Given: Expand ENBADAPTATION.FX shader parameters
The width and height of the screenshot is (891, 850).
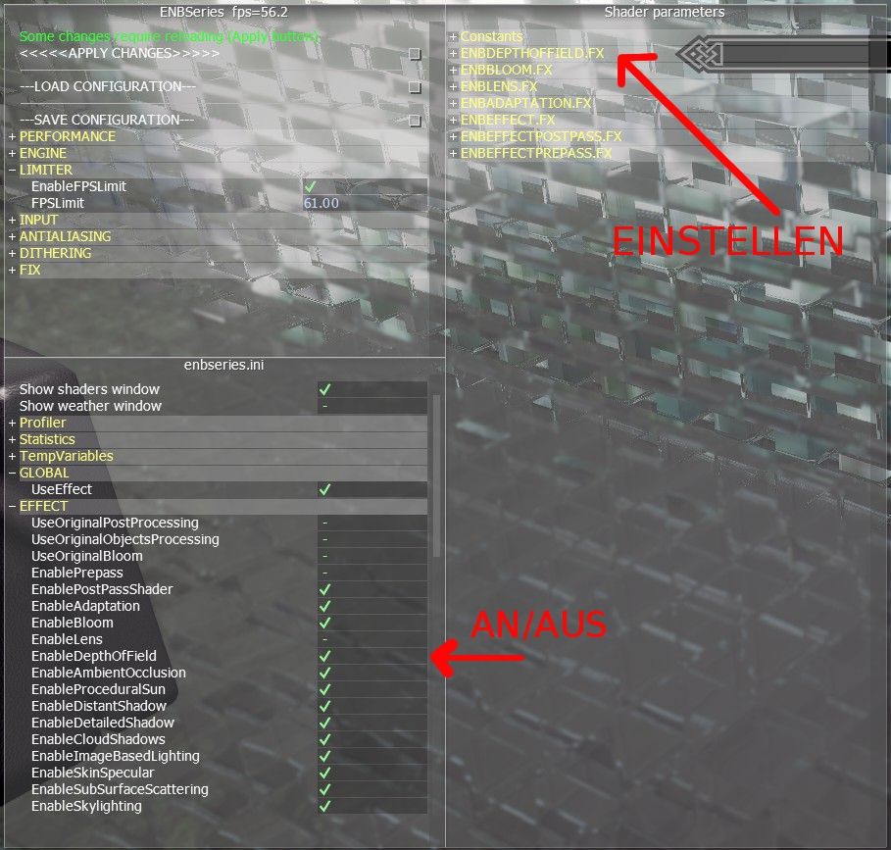Looking at the screenshot, I should point(453,103).
